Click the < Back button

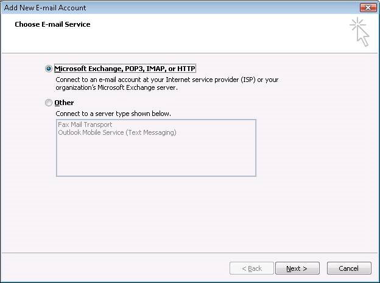click(252, 268)
